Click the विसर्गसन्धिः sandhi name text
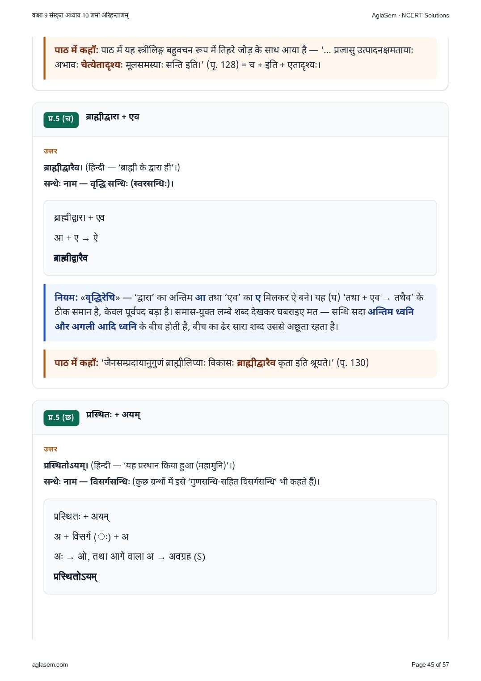 (x=110, y=481)
